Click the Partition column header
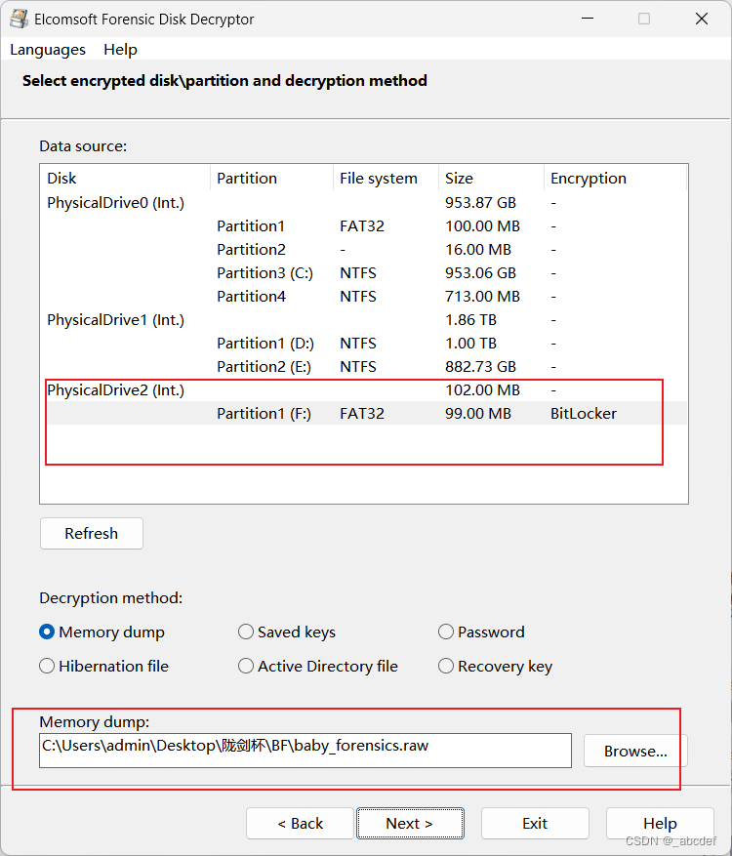 [272, 178]
